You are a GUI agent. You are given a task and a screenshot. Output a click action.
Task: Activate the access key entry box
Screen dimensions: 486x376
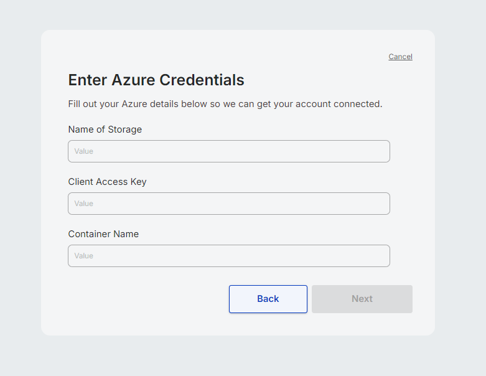coord(228,204)
